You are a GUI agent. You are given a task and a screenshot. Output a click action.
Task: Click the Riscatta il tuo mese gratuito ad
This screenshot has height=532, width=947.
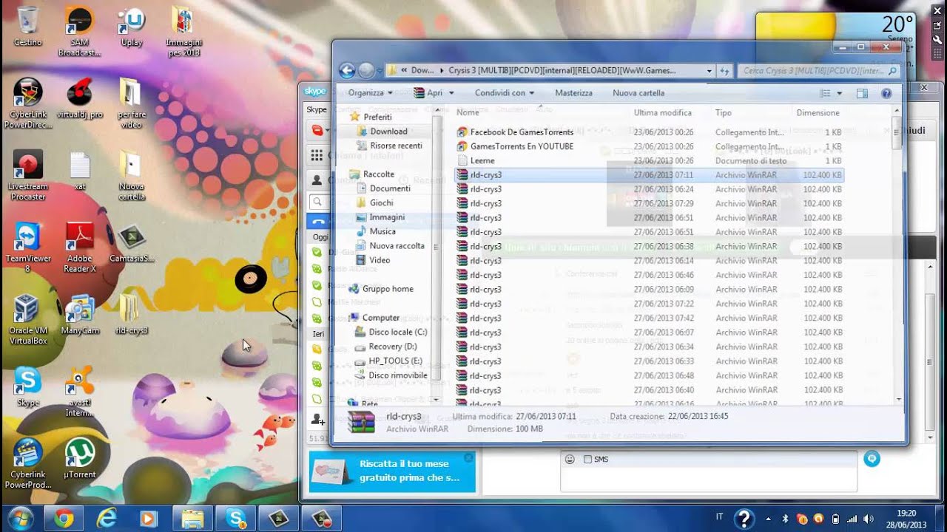point(392,471)
